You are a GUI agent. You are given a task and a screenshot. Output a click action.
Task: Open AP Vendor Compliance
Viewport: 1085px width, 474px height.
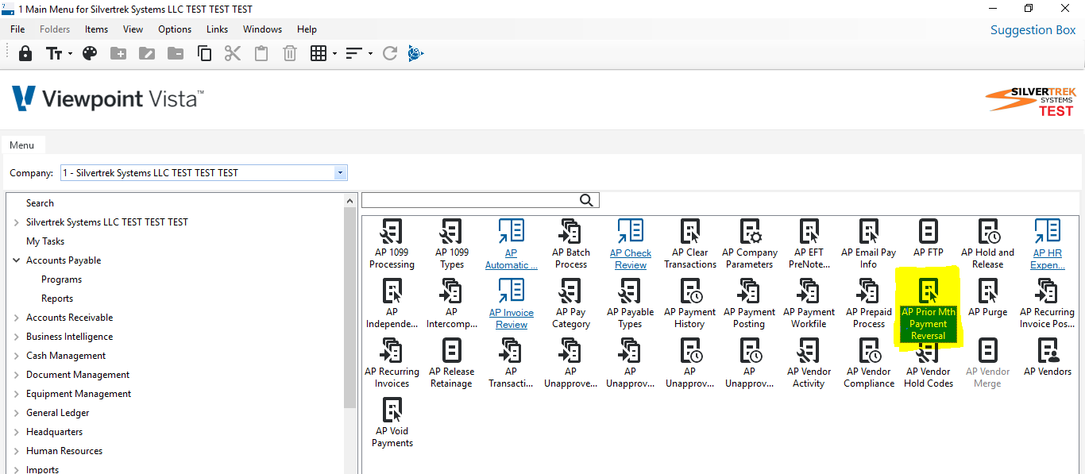pyautogui.click(x=869, y=364)
